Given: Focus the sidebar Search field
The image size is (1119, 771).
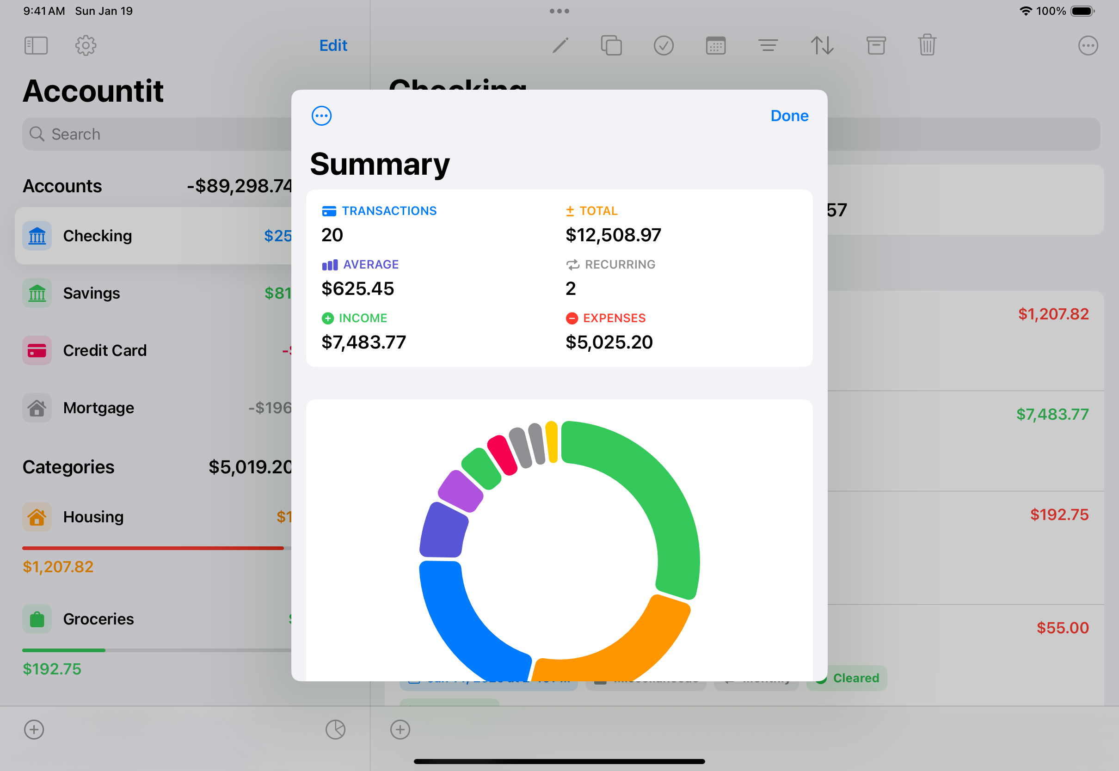Looking at the screenshot, I should pyautogui.click(x=157, y=135).
